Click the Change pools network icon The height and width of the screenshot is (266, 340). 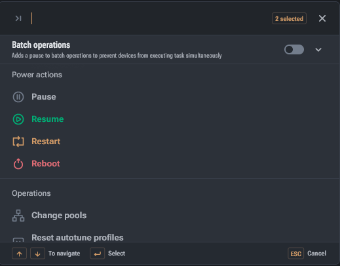click(x=18, y=216)
